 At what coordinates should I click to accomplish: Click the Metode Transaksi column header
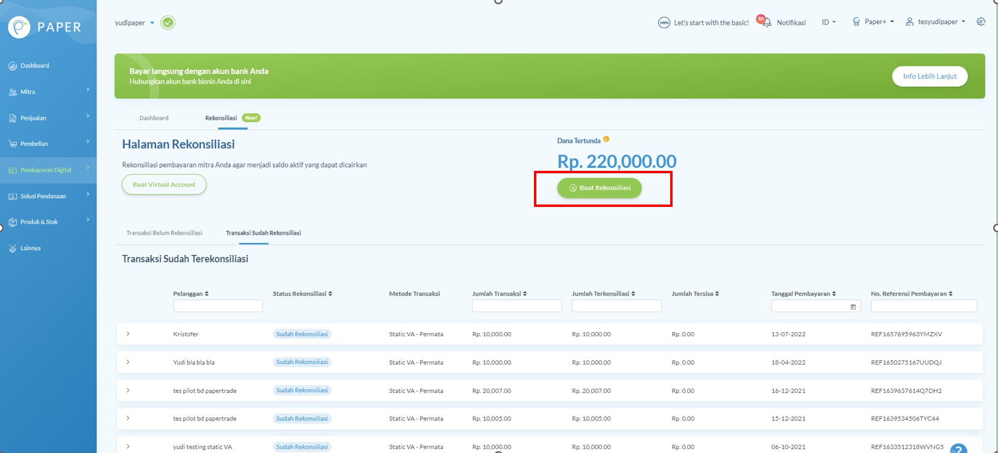click(415, 294)
